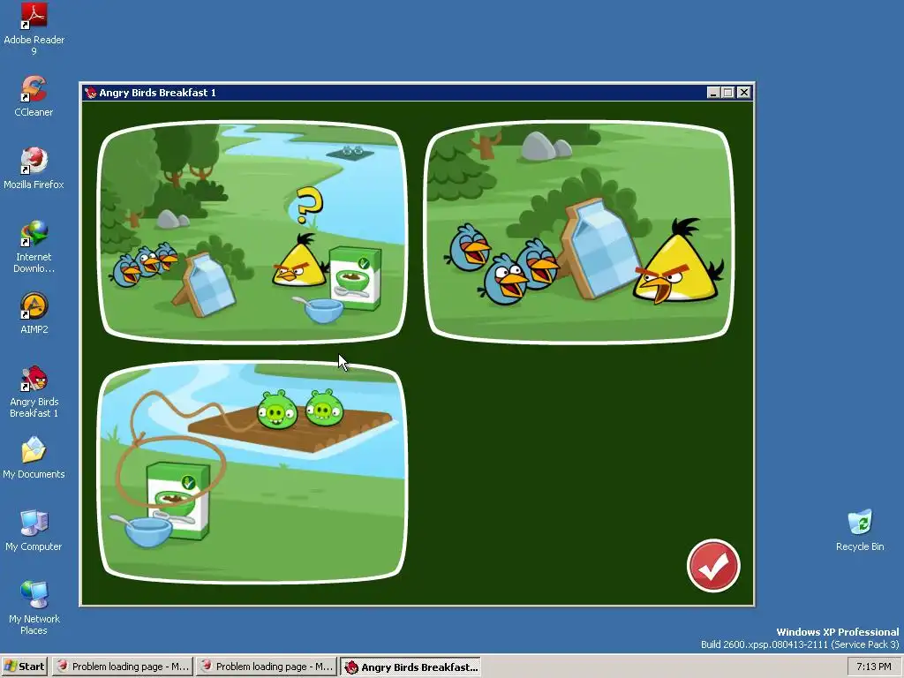Click the red checkmark confirm button
The height and width of the screenshot is (678, 904).
(x=713, y=566)
